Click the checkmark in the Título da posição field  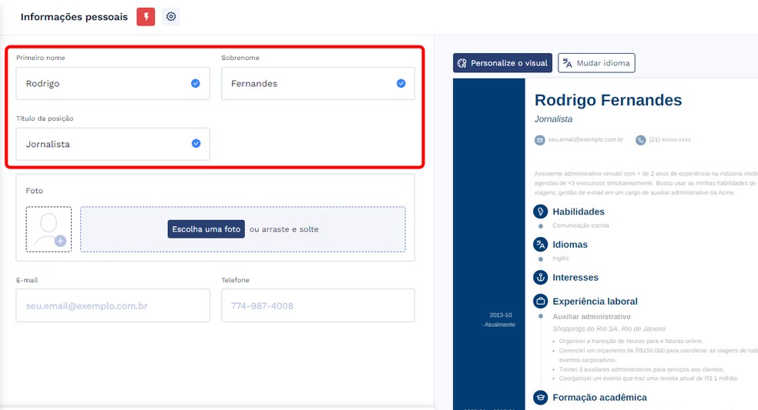coord(196,143)
